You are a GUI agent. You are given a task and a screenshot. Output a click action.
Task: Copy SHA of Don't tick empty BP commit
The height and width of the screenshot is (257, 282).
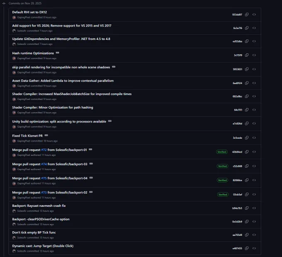pos(247,235)
